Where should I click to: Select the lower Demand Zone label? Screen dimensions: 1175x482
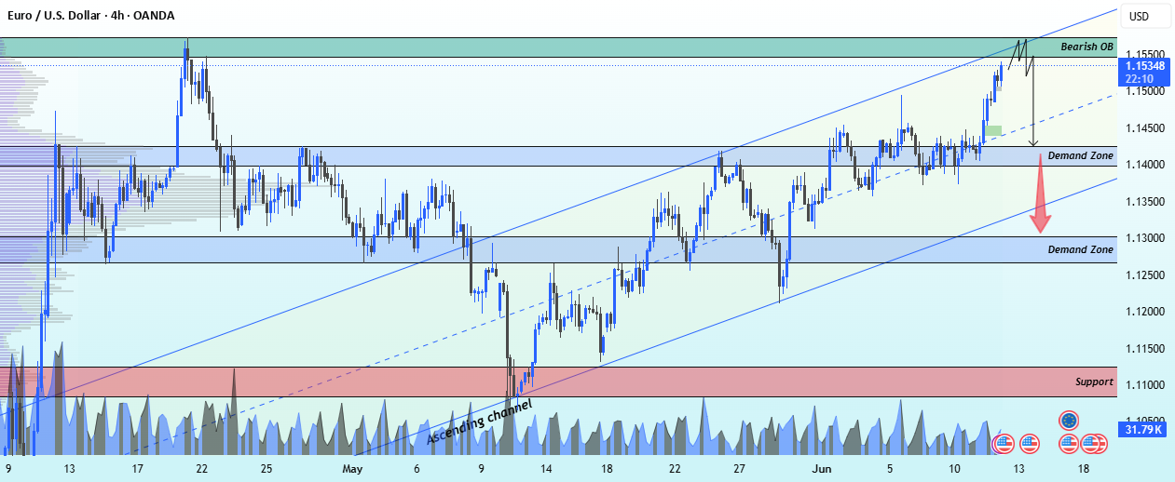(1081, 249)
